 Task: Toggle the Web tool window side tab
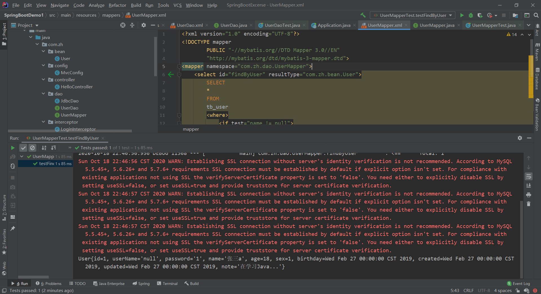tap(4, 268)
